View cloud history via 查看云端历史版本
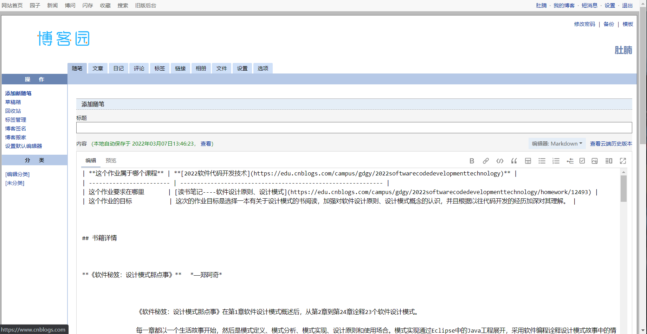 611,143
